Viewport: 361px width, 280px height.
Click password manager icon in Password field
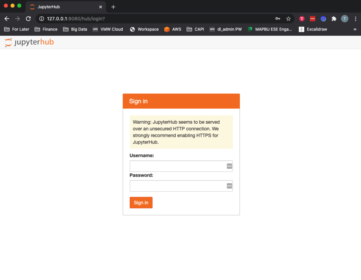pyautogui.click(x=229, y=186)
